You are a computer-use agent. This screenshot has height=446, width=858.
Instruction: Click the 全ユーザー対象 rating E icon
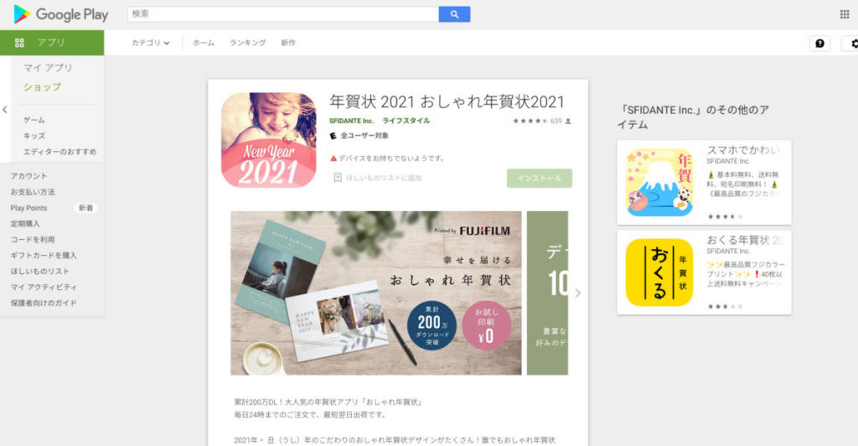point(333,136)
